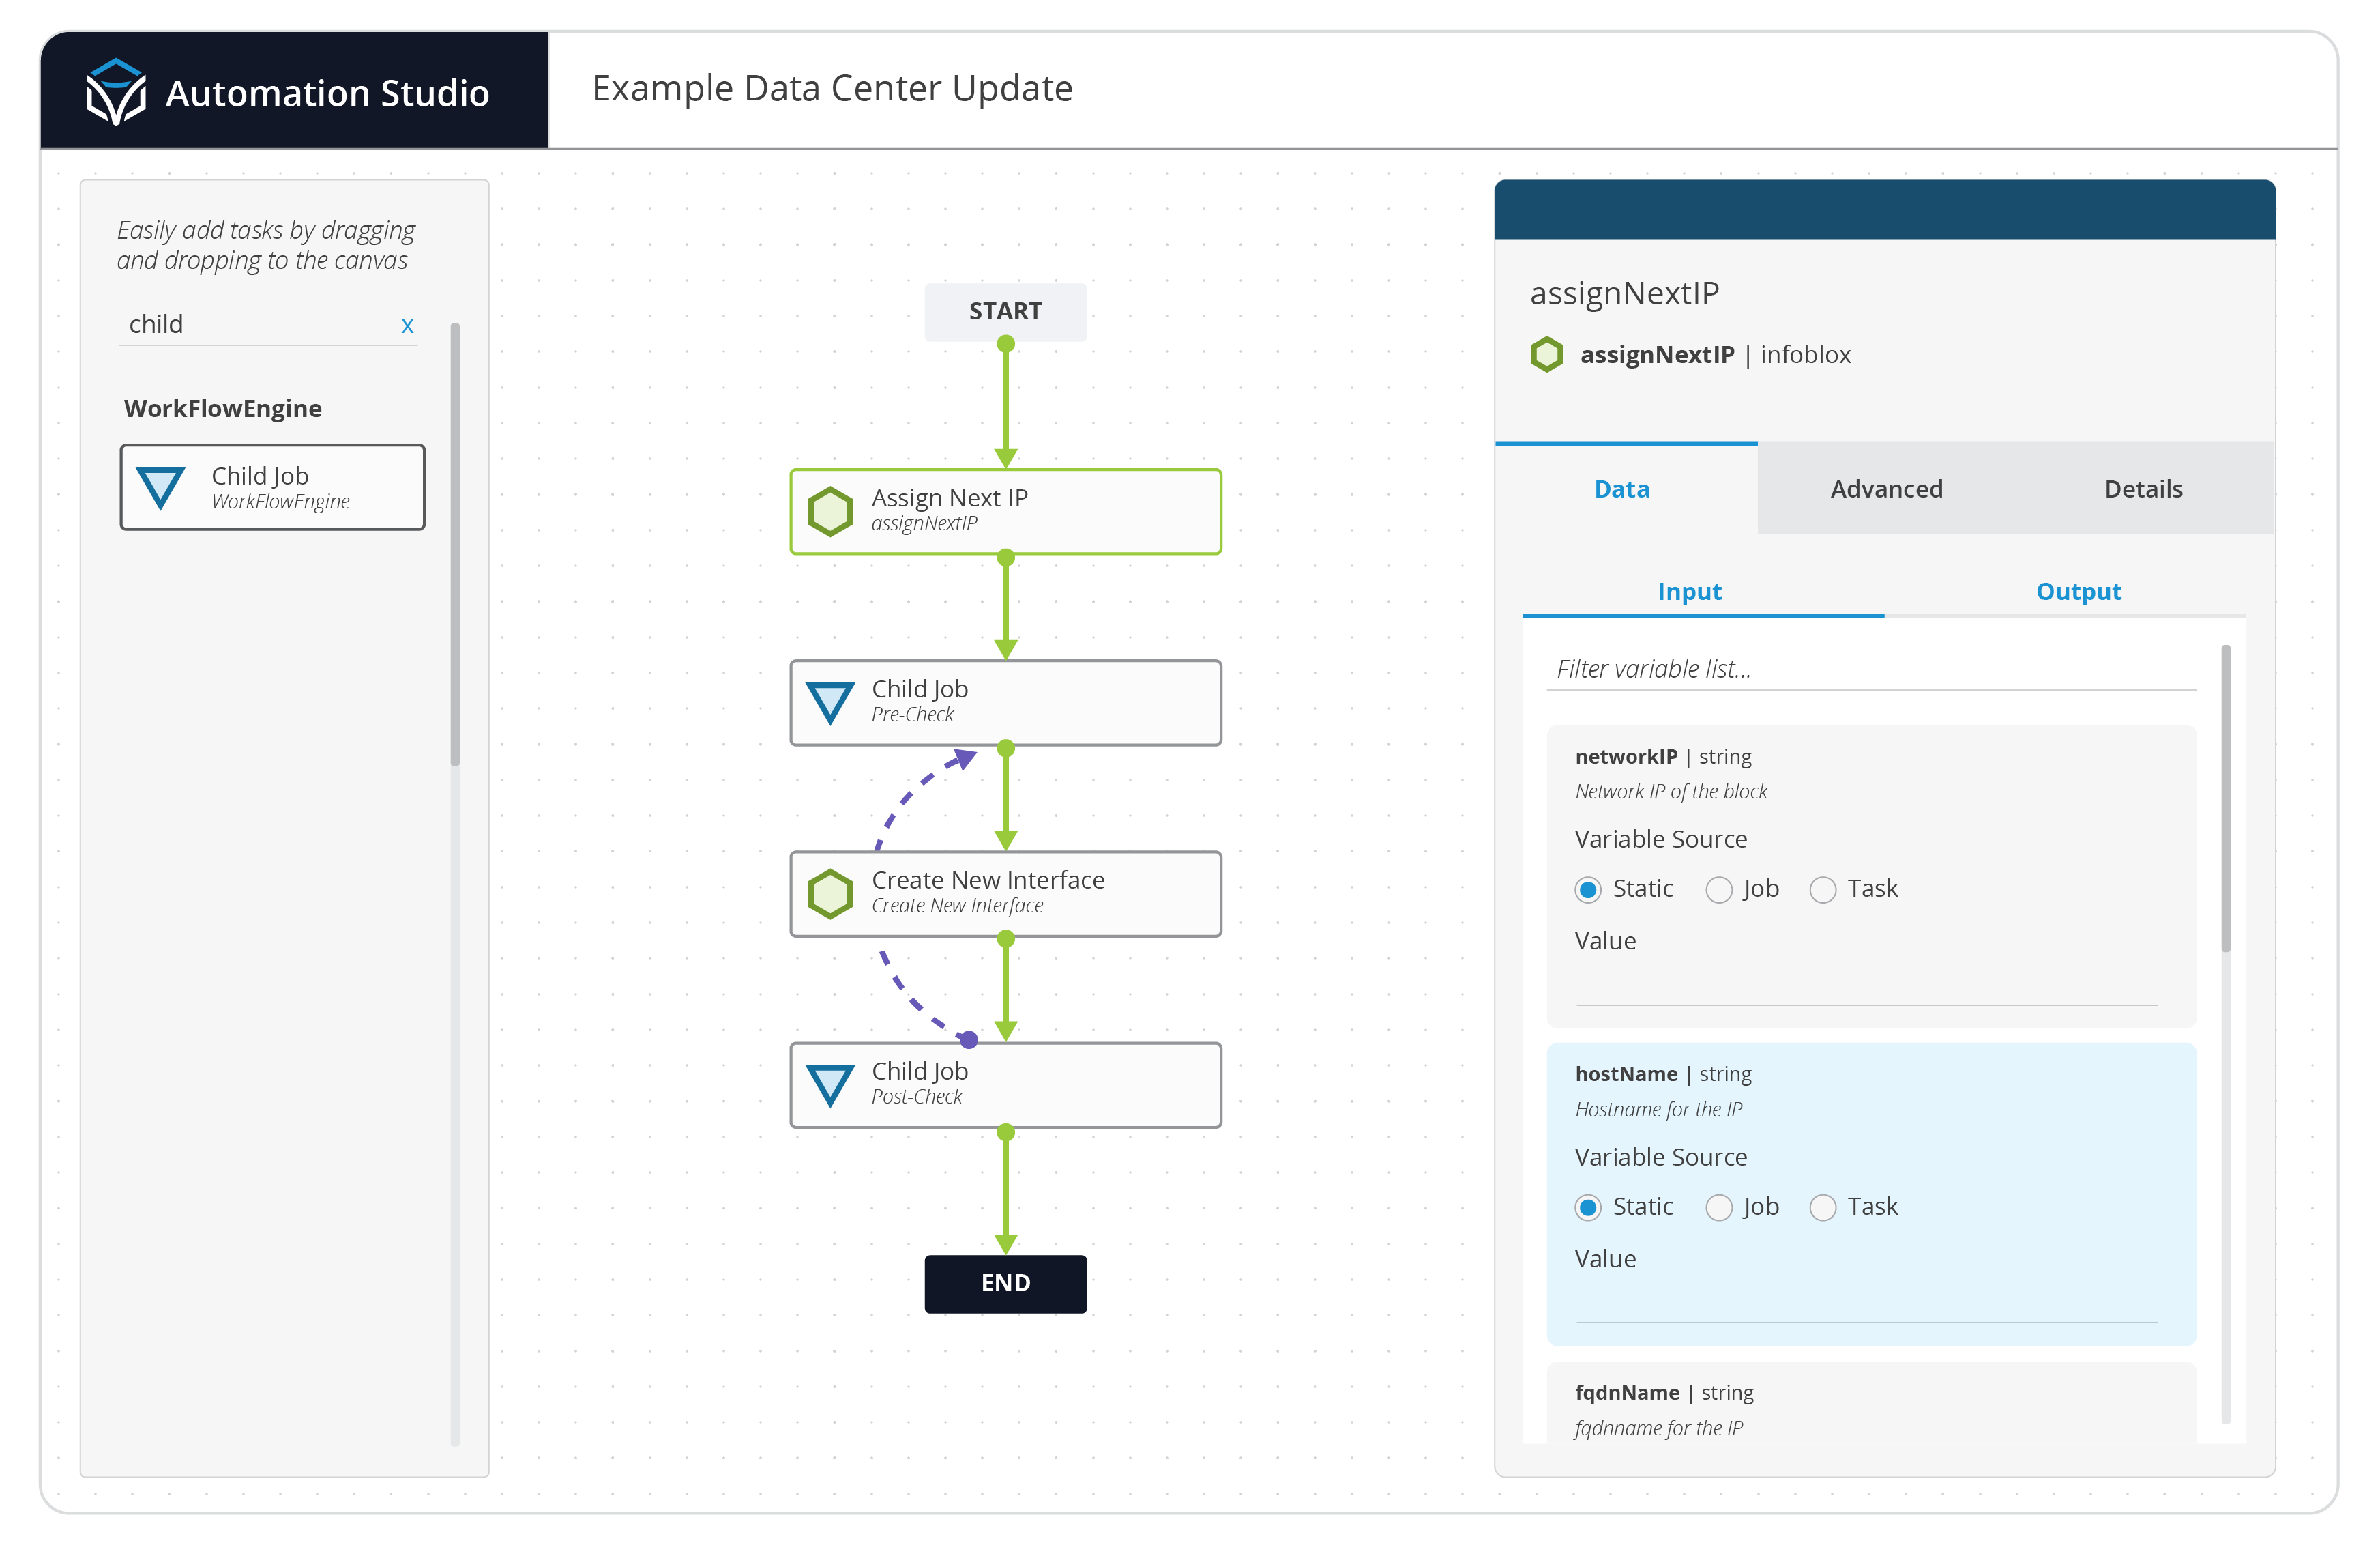Select Job source for hostName
Viewport: 2380px width, 1556px height.
pyautogui.click(x=1718, y=1208)
